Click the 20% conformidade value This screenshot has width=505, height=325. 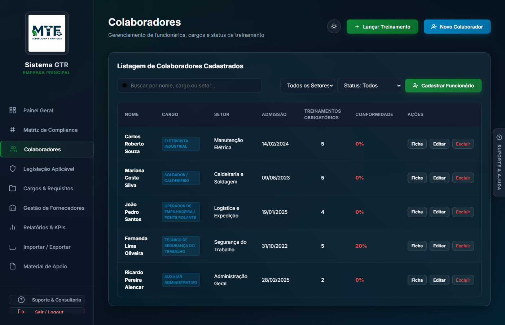[x=361, y=246]
